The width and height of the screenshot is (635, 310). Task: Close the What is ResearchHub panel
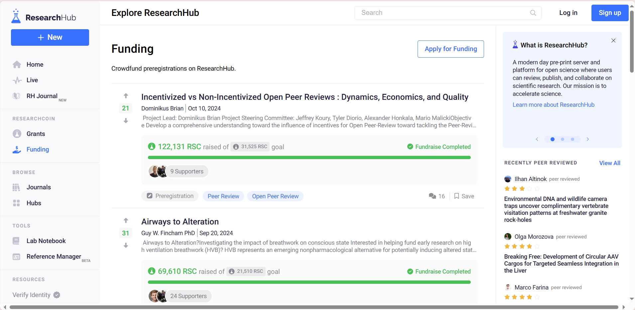point(613,41)
